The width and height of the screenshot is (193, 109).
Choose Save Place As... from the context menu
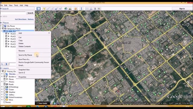point(33,59)
